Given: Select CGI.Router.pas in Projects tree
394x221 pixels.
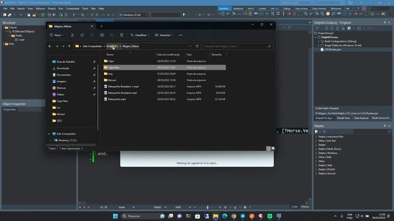Looking at the screenshot, I should click(x=332, y=50).
